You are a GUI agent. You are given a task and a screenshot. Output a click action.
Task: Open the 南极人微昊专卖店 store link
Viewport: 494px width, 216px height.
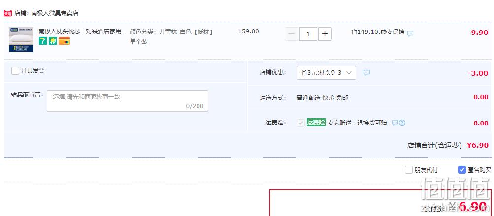55,13
